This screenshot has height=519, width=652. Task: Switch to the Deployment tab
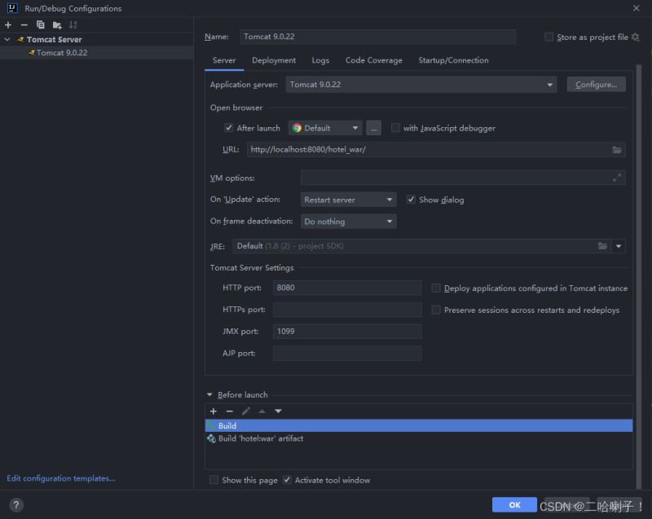click(x=274, y=60)
